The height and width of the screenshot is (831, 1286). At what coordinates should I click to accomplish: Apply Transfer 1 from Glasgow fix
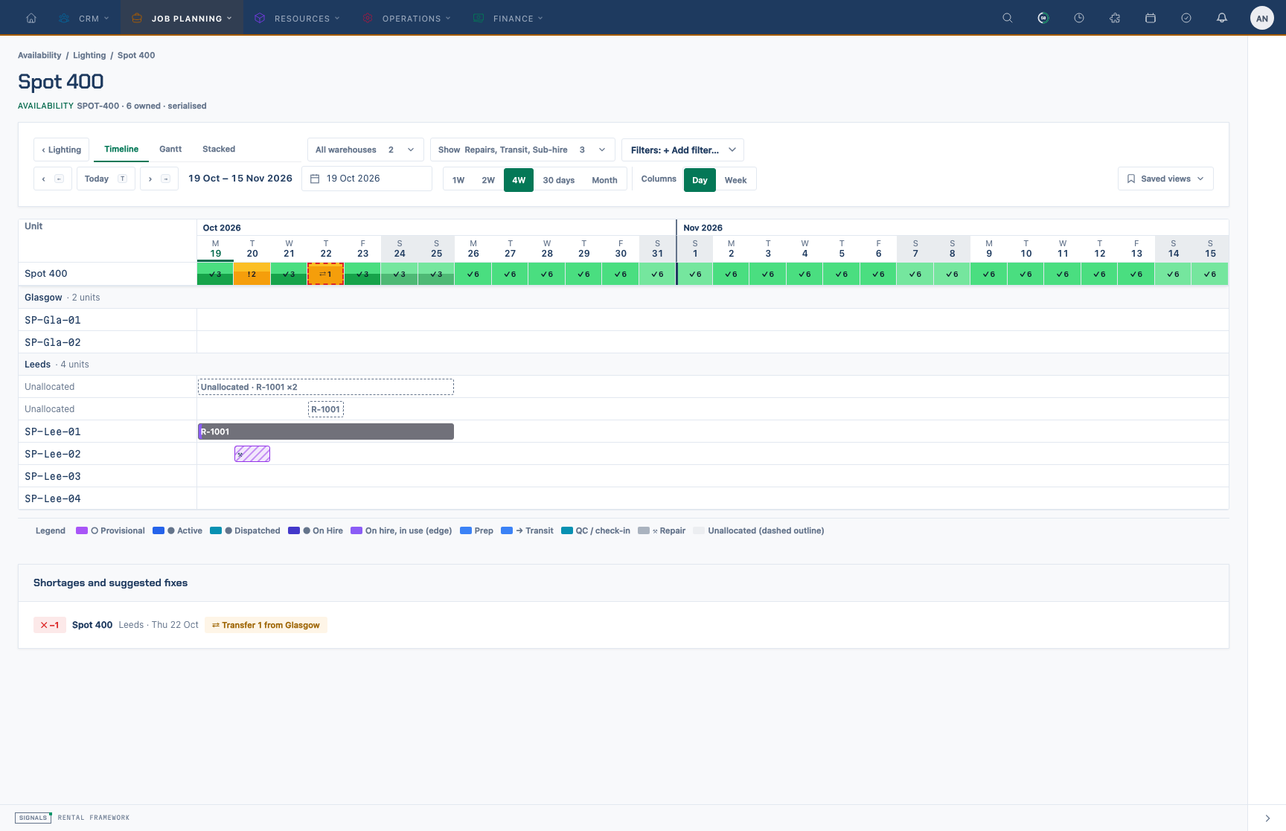pyautogui.click(x=266, y=625)
